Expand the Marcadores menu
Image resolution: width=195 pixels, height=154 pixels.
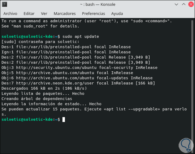[65, 14]
